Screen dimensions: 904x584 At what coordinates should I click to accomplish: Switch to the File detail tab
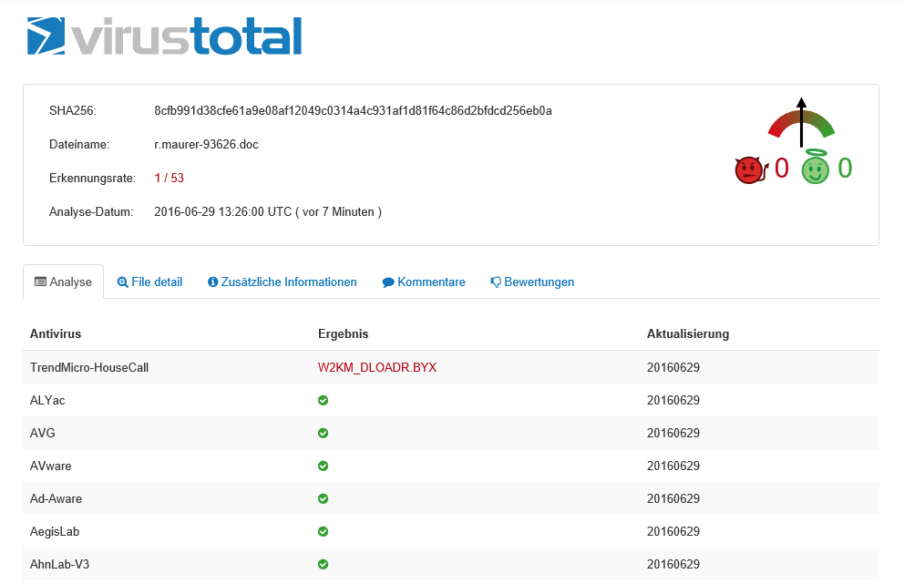point(149,282)
